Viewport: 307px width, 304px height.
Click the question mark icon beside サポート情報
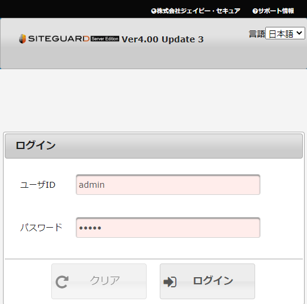pyautogui.click(x=255, y=11)
